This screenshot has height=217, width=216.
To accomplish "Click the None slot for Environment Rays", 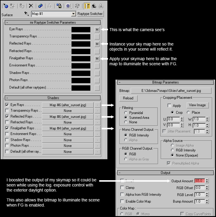I will (x=68, y=134).
